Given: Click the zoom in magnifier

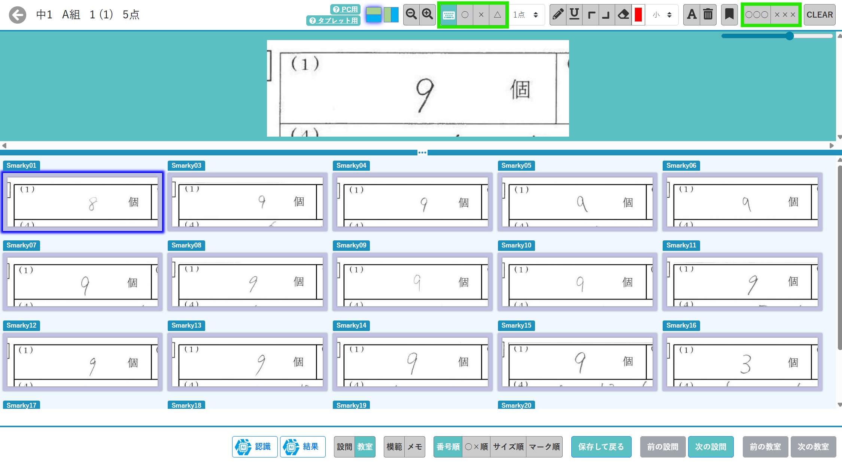Looking at the screenshot, I should click(427, 15).
